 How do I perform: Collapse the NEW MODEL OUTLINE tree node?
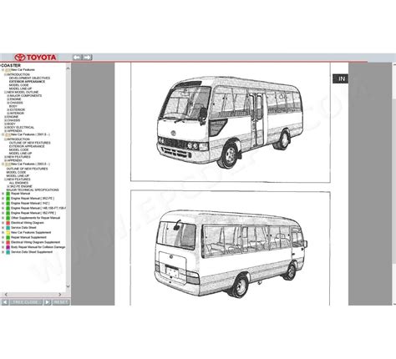5,92
